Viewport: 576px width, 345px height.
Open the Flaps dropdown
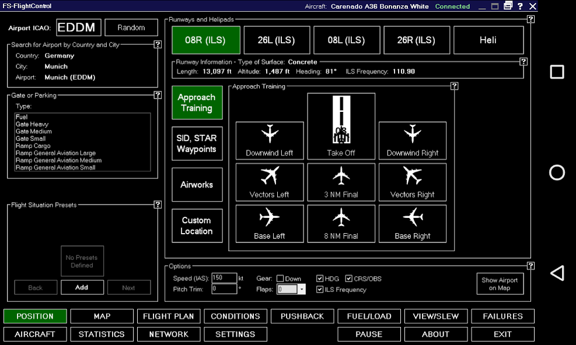(302, 289)
